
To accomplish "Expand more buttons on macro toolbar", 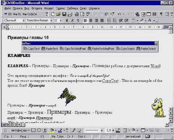I will pyautogui.click(x=47, y=14).
